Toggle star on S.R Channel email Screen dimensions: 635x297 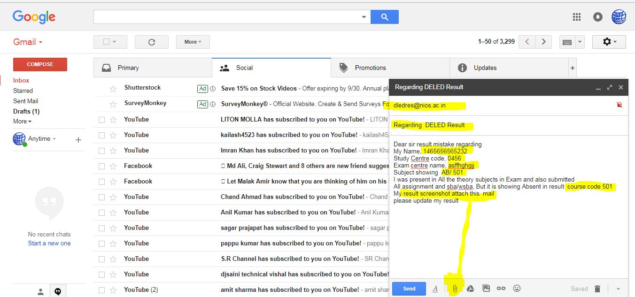(x=113, y=259)
